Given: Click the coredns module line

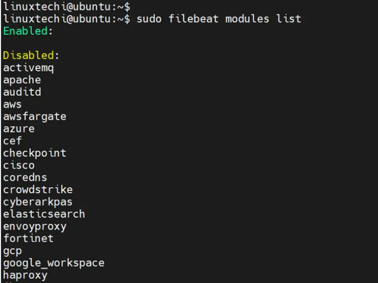Looking at the screenshot, I should (x=25, y=177).
